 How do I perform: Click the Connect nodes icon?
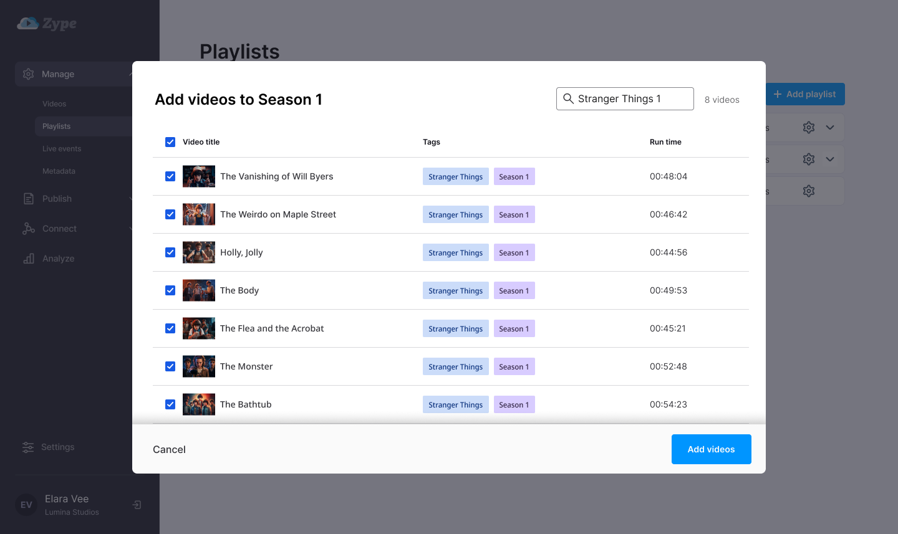click(29, 229)
